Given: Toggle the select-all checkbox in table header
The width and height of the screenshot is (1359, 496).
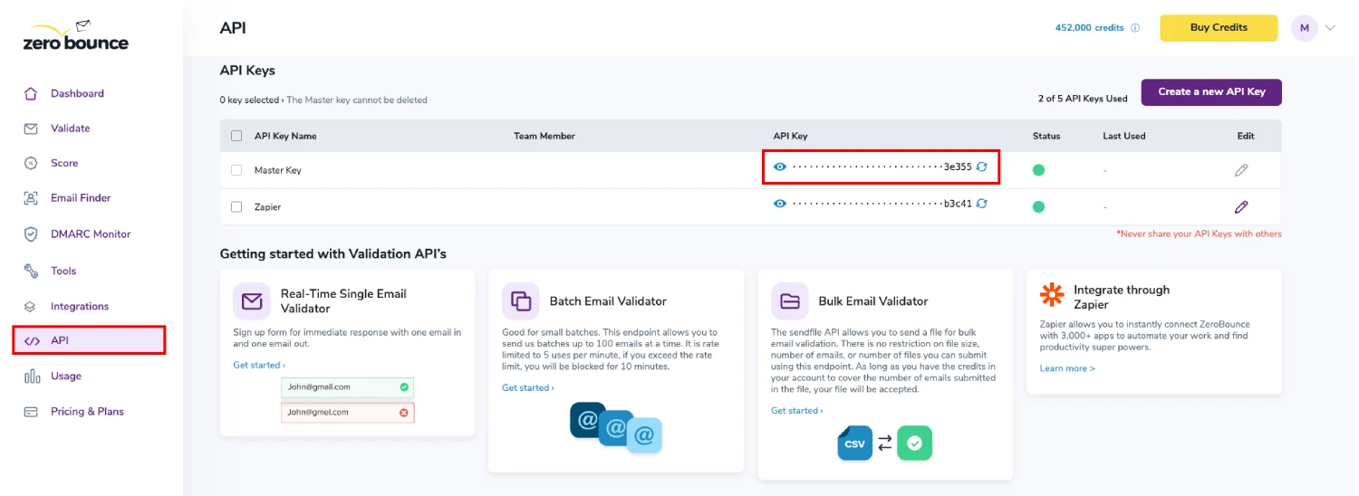Looking at the screenshot, I should (x=236, y=136).
